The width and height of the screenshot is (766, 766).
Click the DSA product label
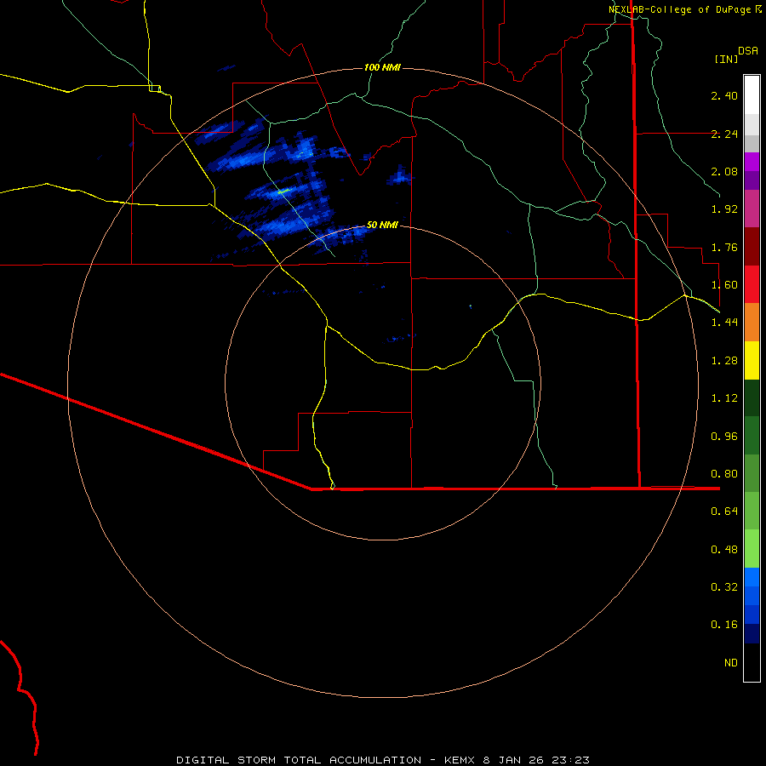(x=748, y=51)
